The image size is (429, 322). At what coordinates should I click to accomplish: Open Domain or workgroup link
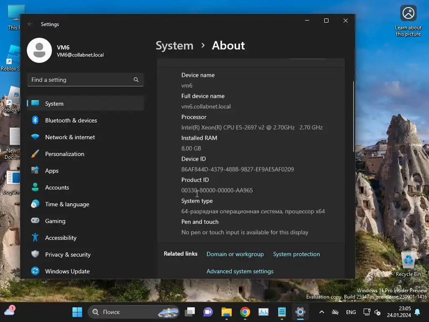pyautogui.click(x=235, y=254)
